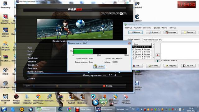The height and width of the screenshot is (112, 199).
Task: Click the Cheat Engine taskbar icon
Action: [x=60, y=109]
